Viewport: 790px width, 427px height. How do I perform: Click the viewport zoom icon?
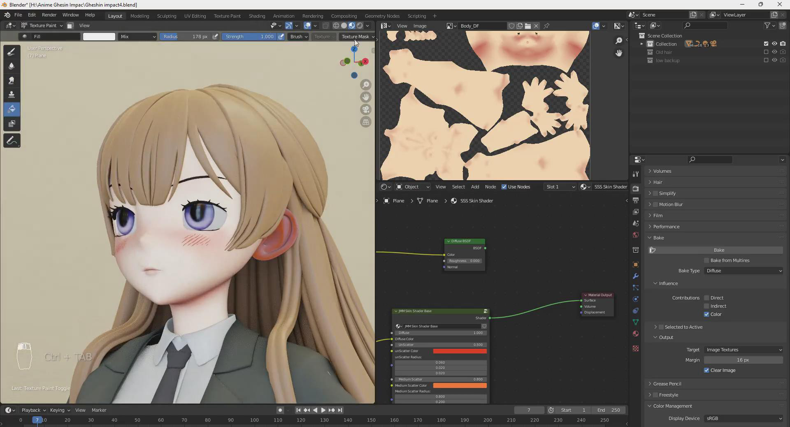coord(366,85)
